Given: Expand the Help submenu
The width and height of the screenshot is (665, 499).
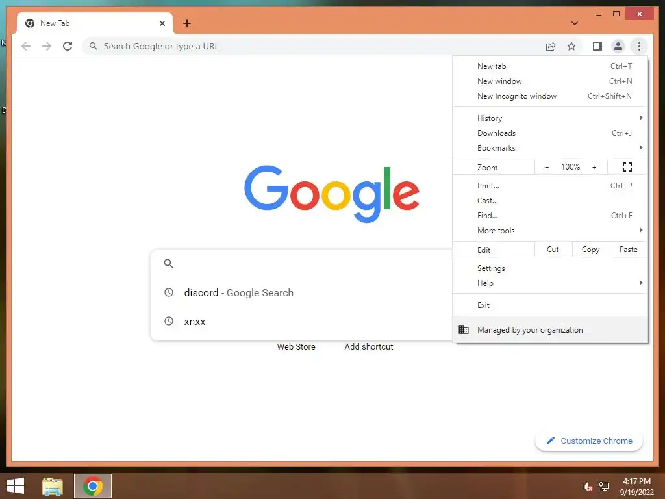Looking at the screenshot, I should (x=550, y=283).
